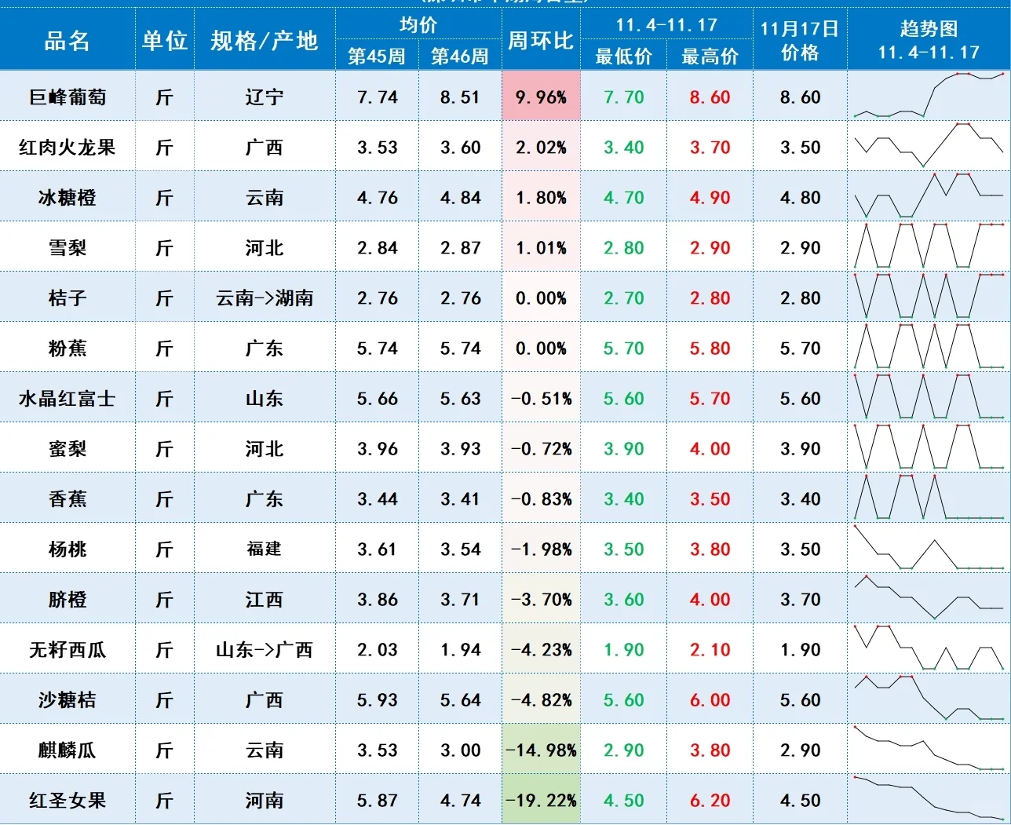Click the 辽宁 origin cell
This screenshot has height=825, width=1011.
coord(265,97)
